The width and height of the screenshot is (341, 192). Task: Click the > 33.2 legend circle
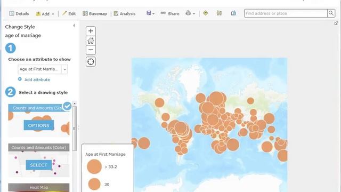94,167
